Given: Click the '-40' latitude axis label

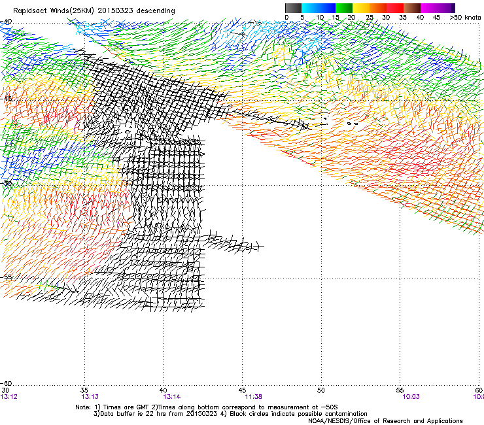Looking at the screenshot, I should pyautogui.click(x=6, y=22).
